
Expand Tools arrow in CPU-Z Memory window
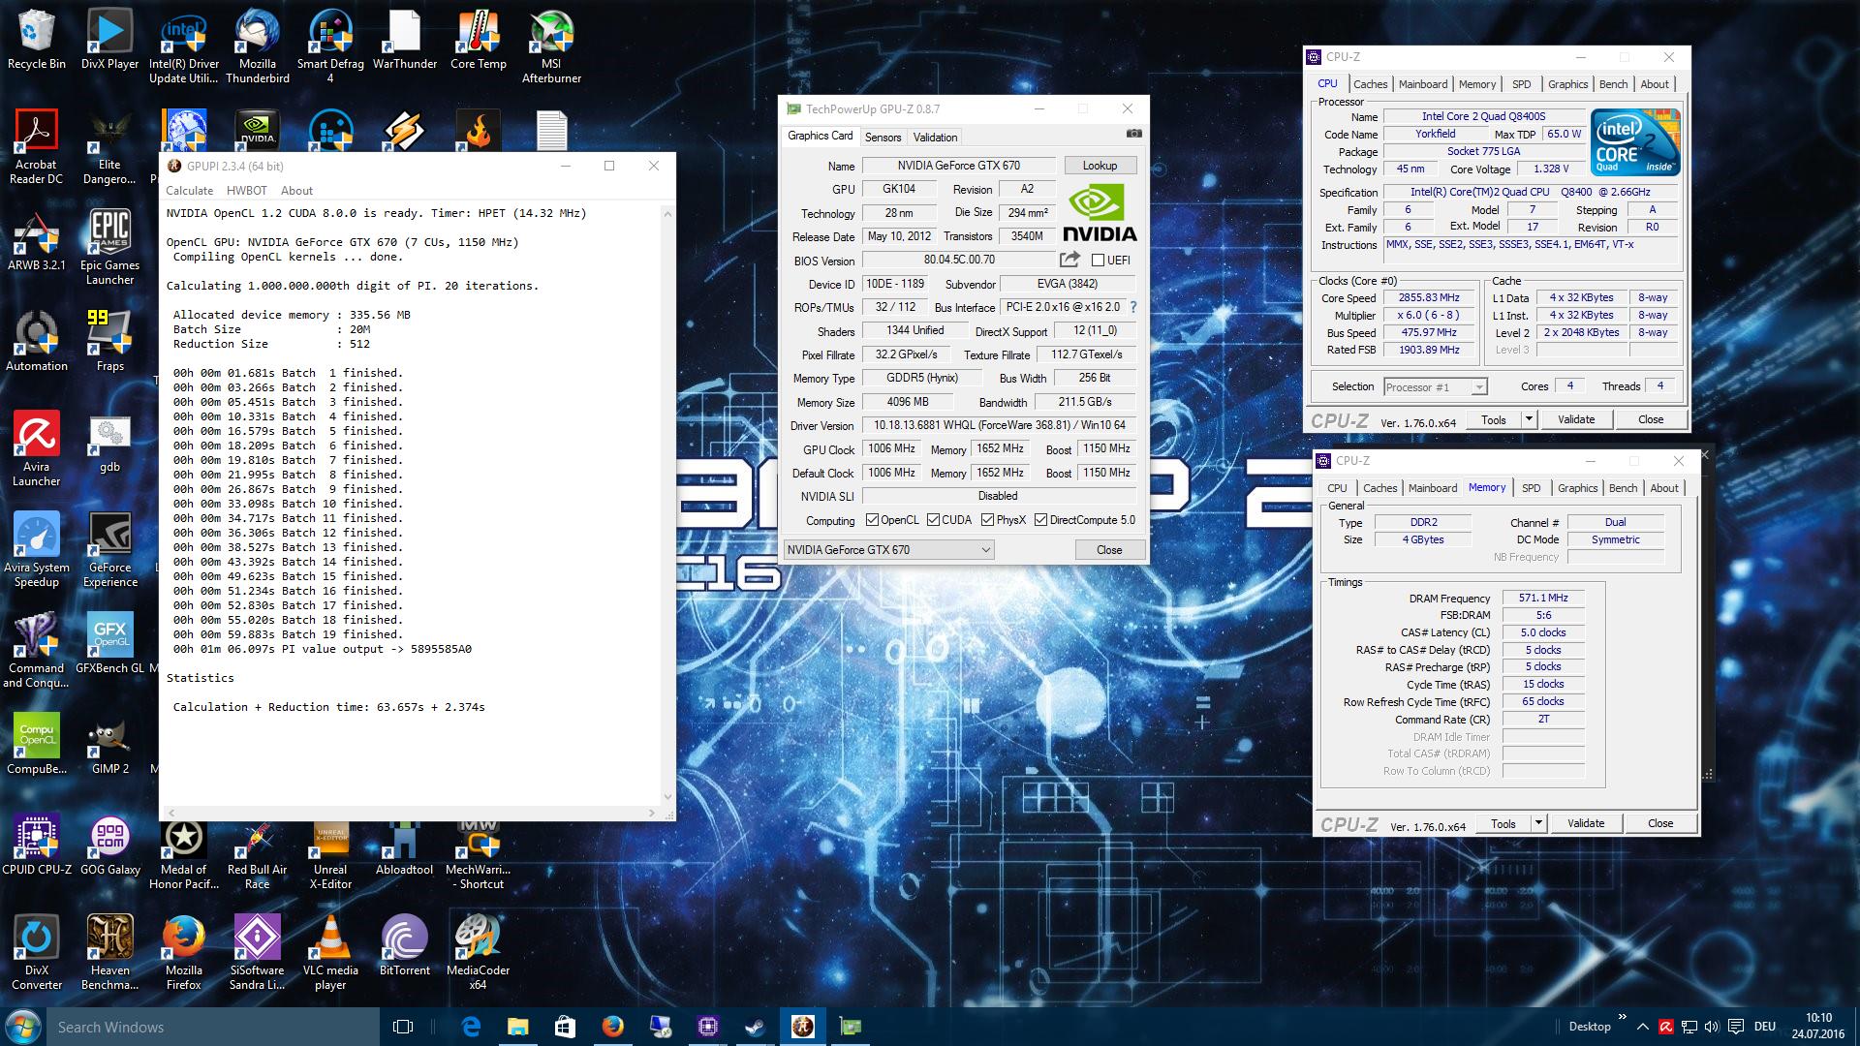1538,823
